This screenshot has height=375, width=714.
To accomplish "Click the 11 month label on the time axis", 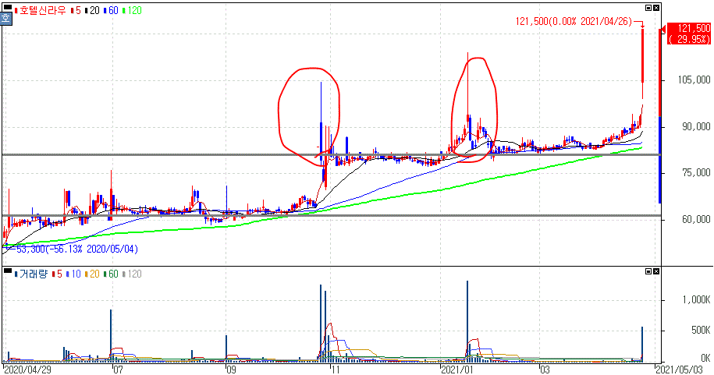I will coord(335,370).
